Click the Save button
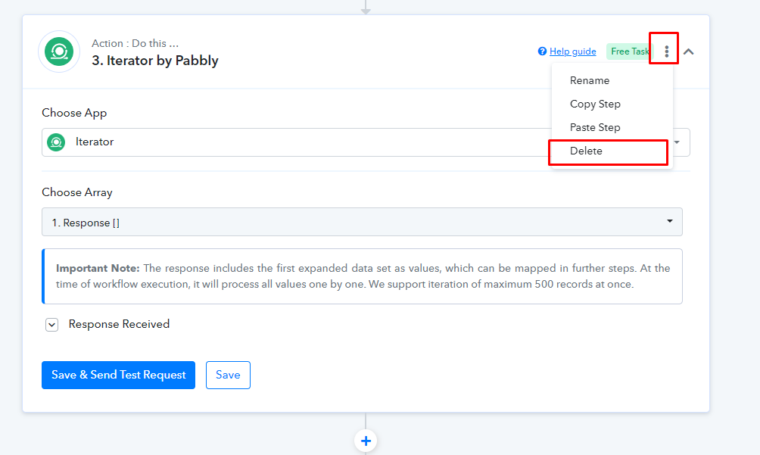 (228, 375)
